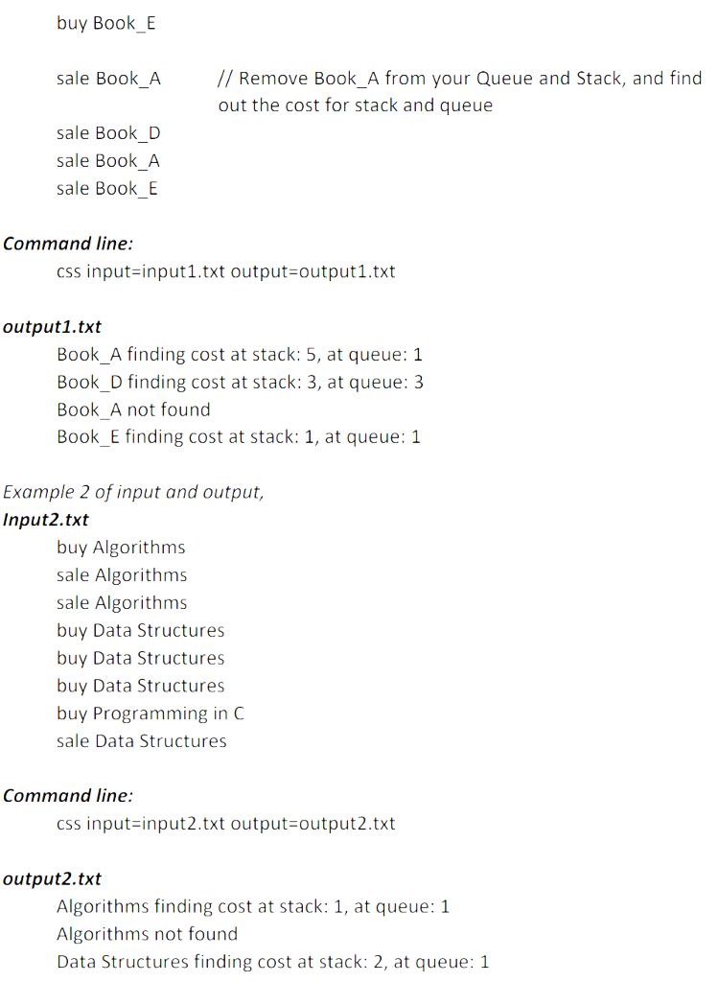Click the 'Algorithms not found' line

pyautogui.click(x=147, y=934)
